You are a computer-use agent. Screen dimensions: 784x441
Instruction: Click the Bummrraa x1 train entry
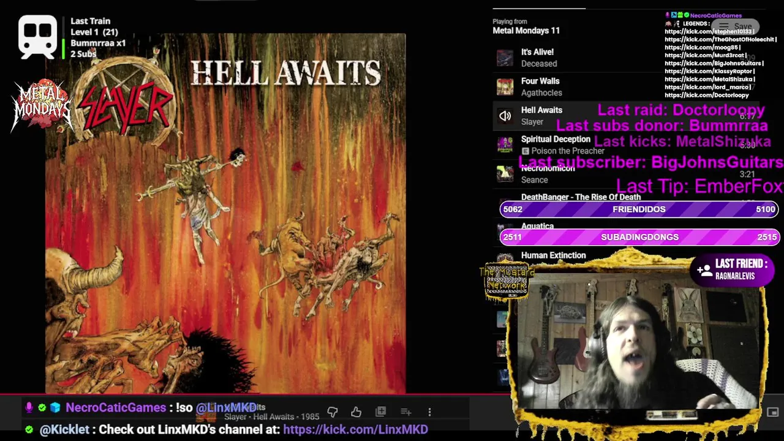click(98, 43)
